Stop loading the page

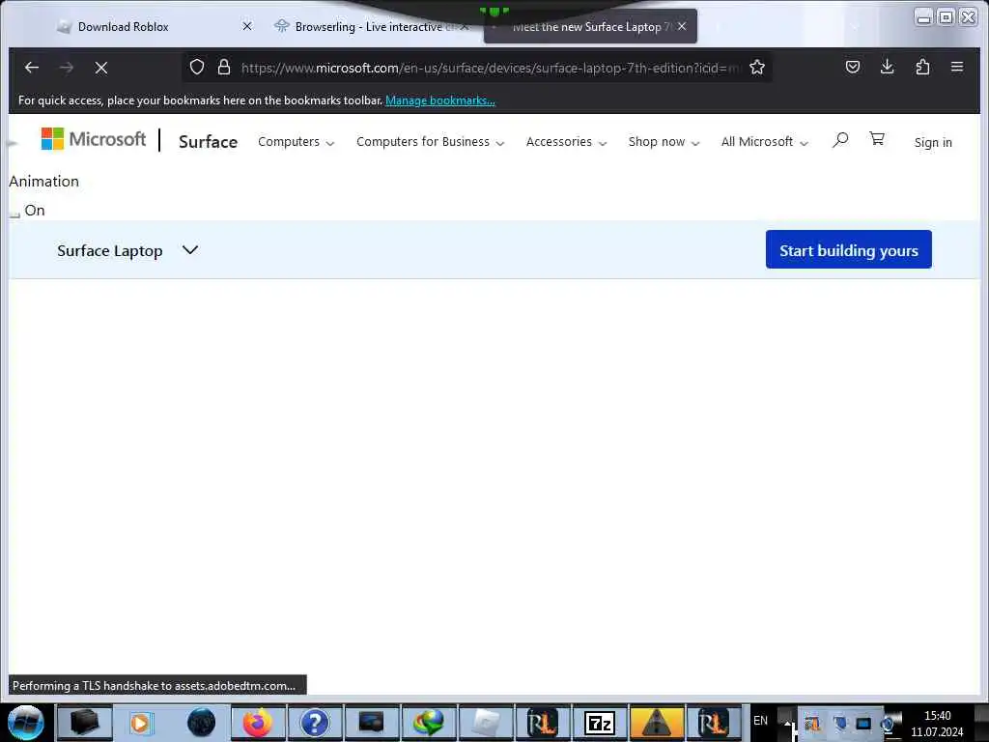point(100,68)
